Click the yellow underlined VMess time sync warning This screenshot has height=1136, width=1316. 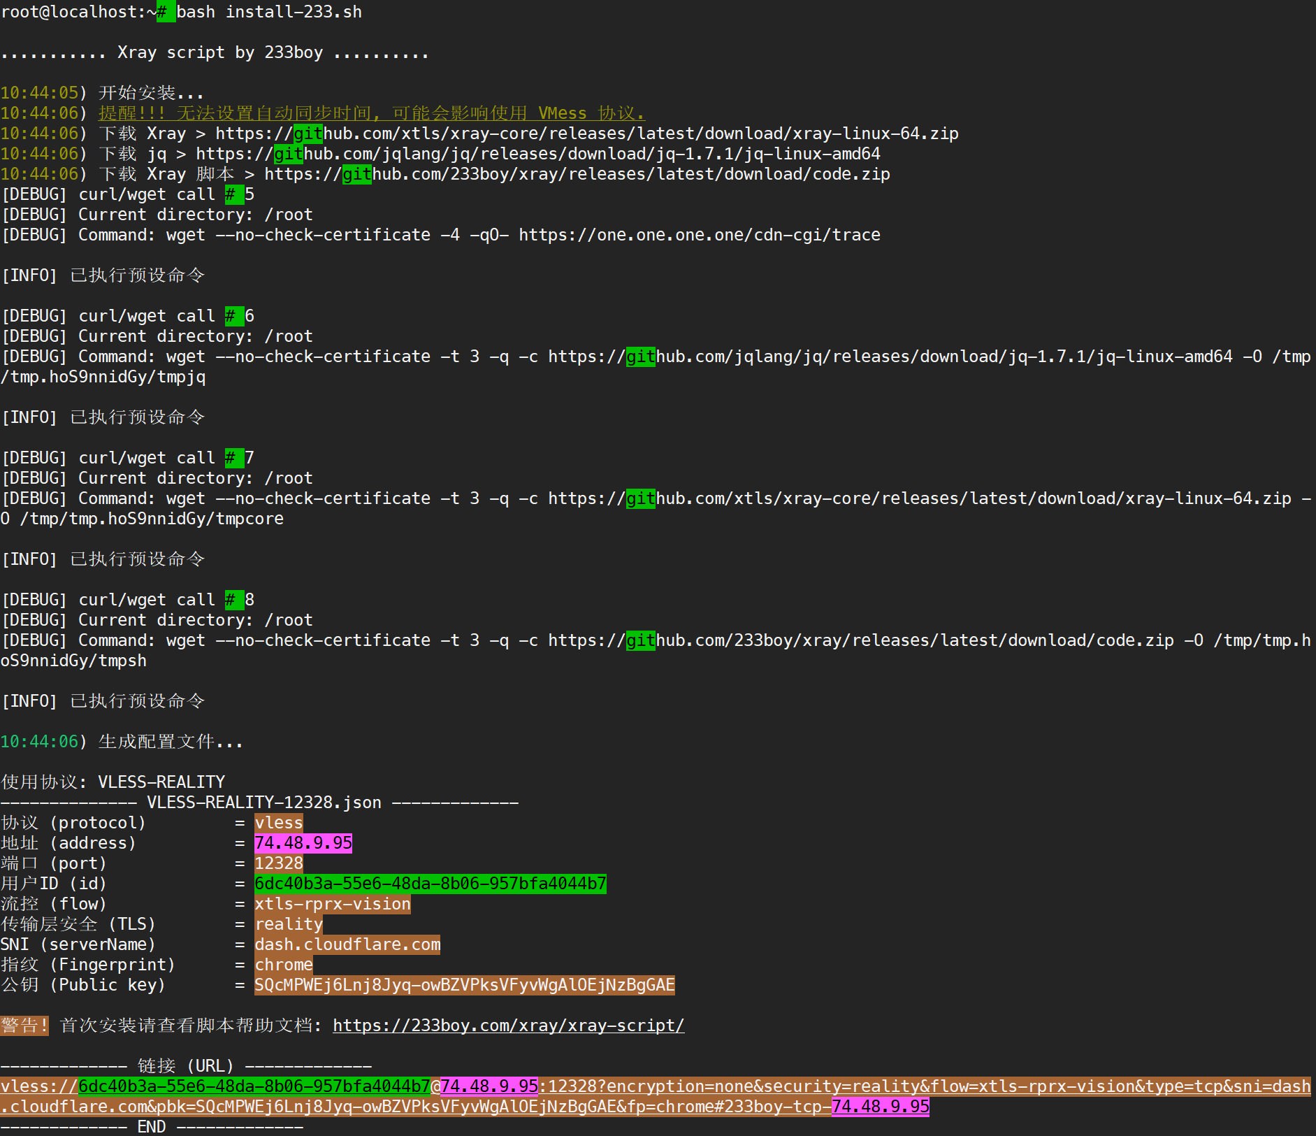(x=371, y=113)
